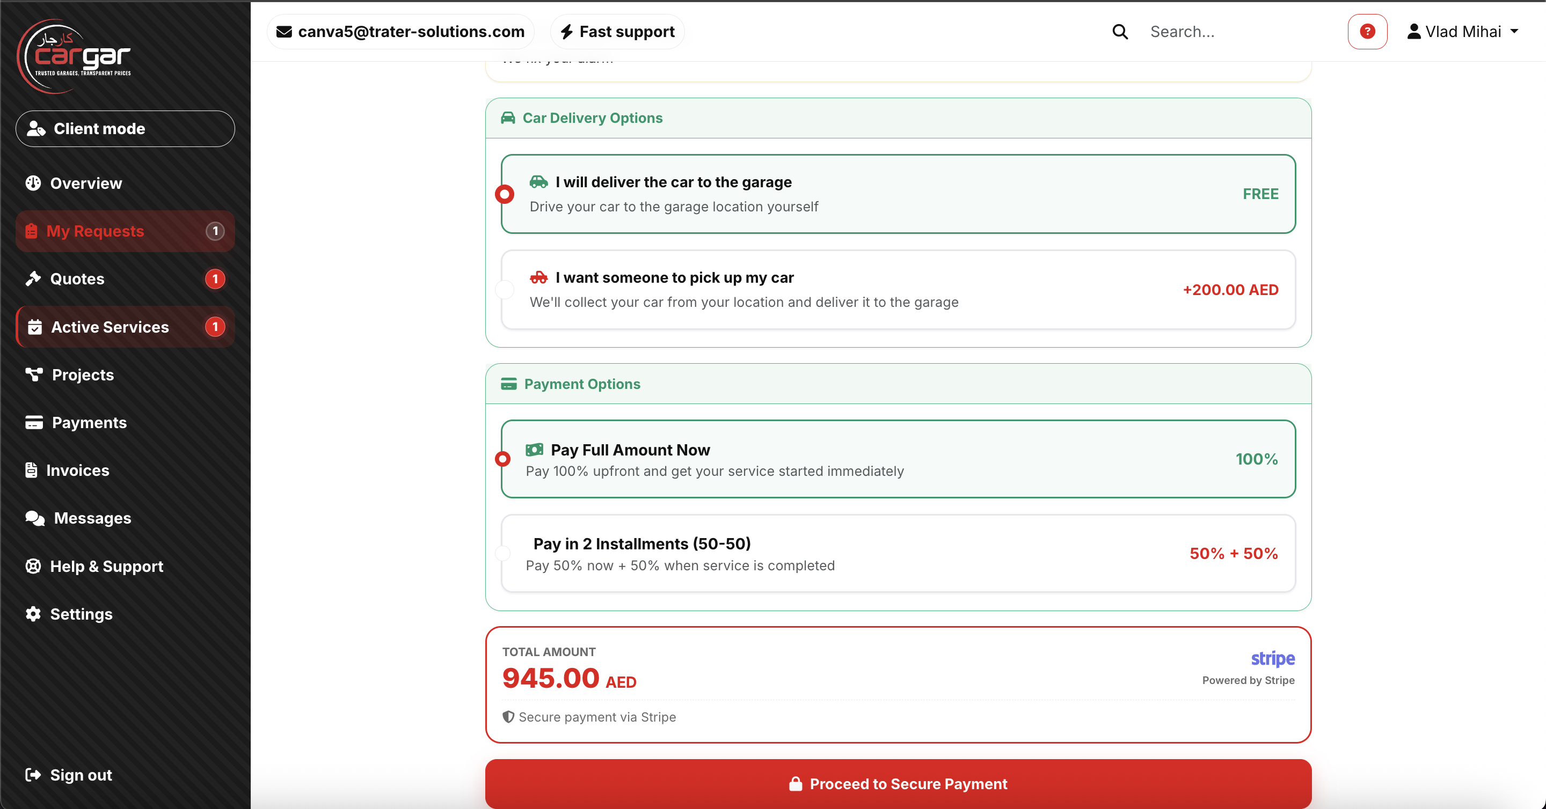
Task: Sign out of the account
Action: [x=81, y=775]
